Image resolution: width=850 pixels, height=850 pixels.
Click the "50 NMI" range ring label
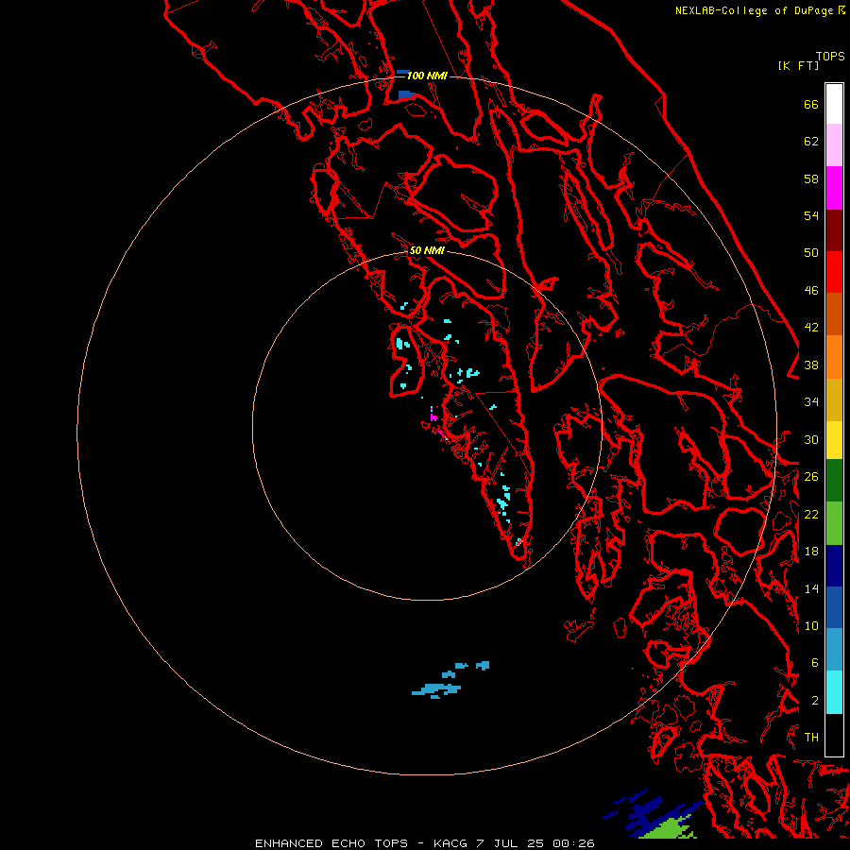pyautogui.click(x=427, y=250)
